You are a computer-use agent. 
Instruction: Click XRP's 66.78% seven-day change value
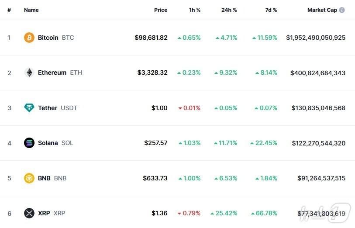click(266, 213)
